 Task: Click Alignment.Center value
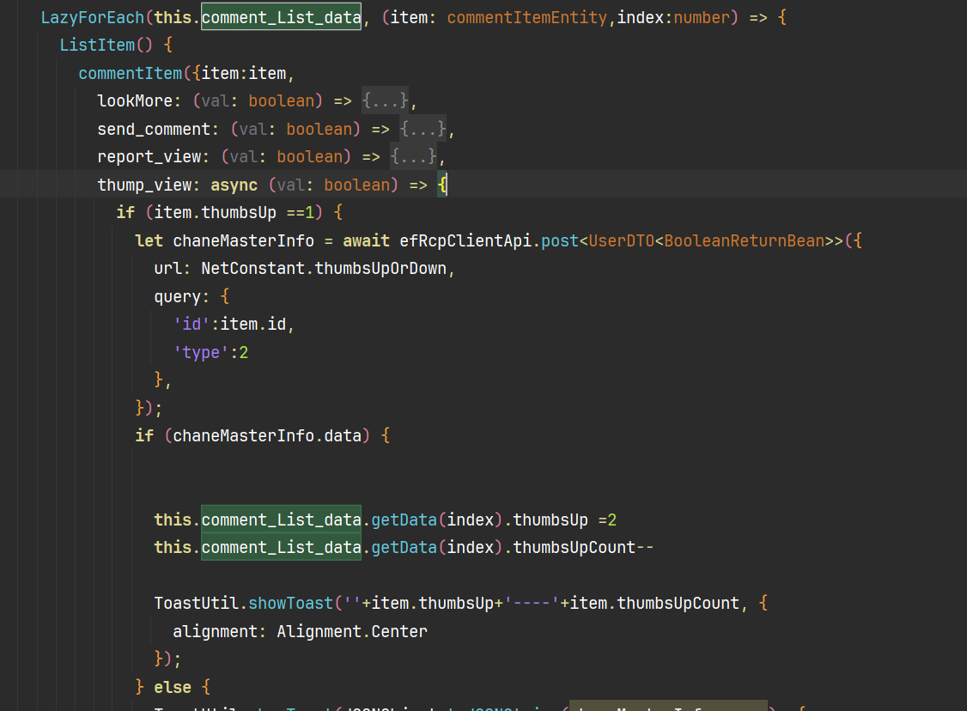click(351, 632)
